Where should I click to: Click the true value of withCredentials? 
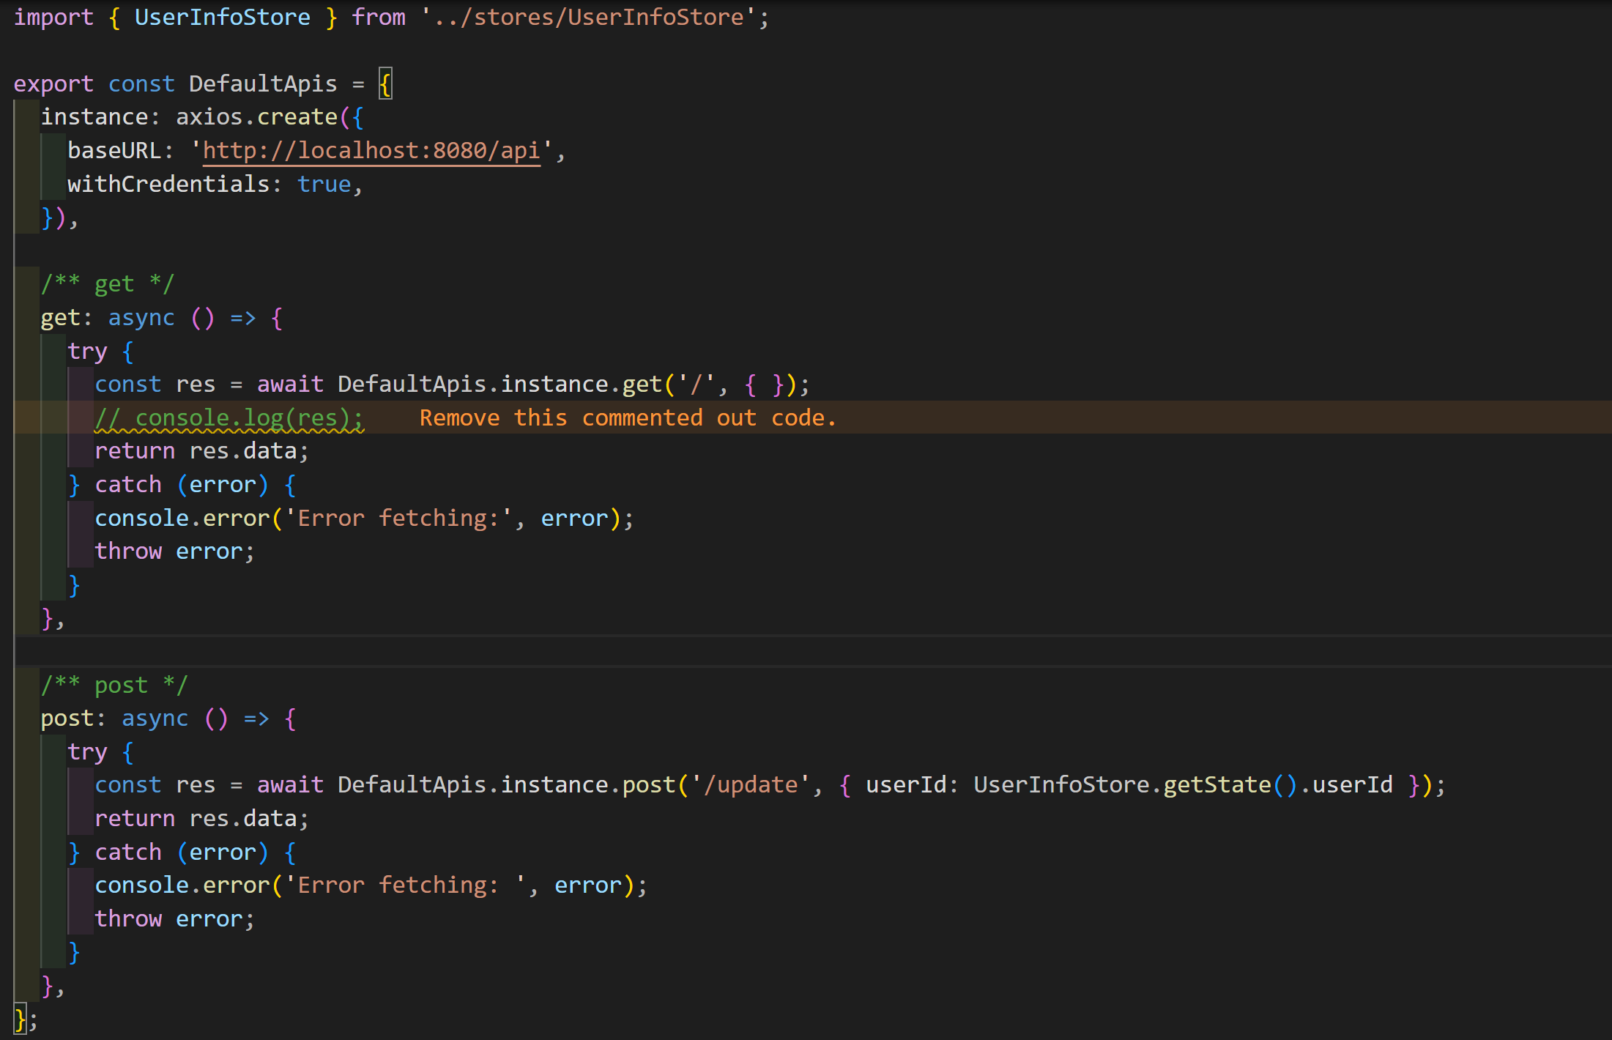324,184
